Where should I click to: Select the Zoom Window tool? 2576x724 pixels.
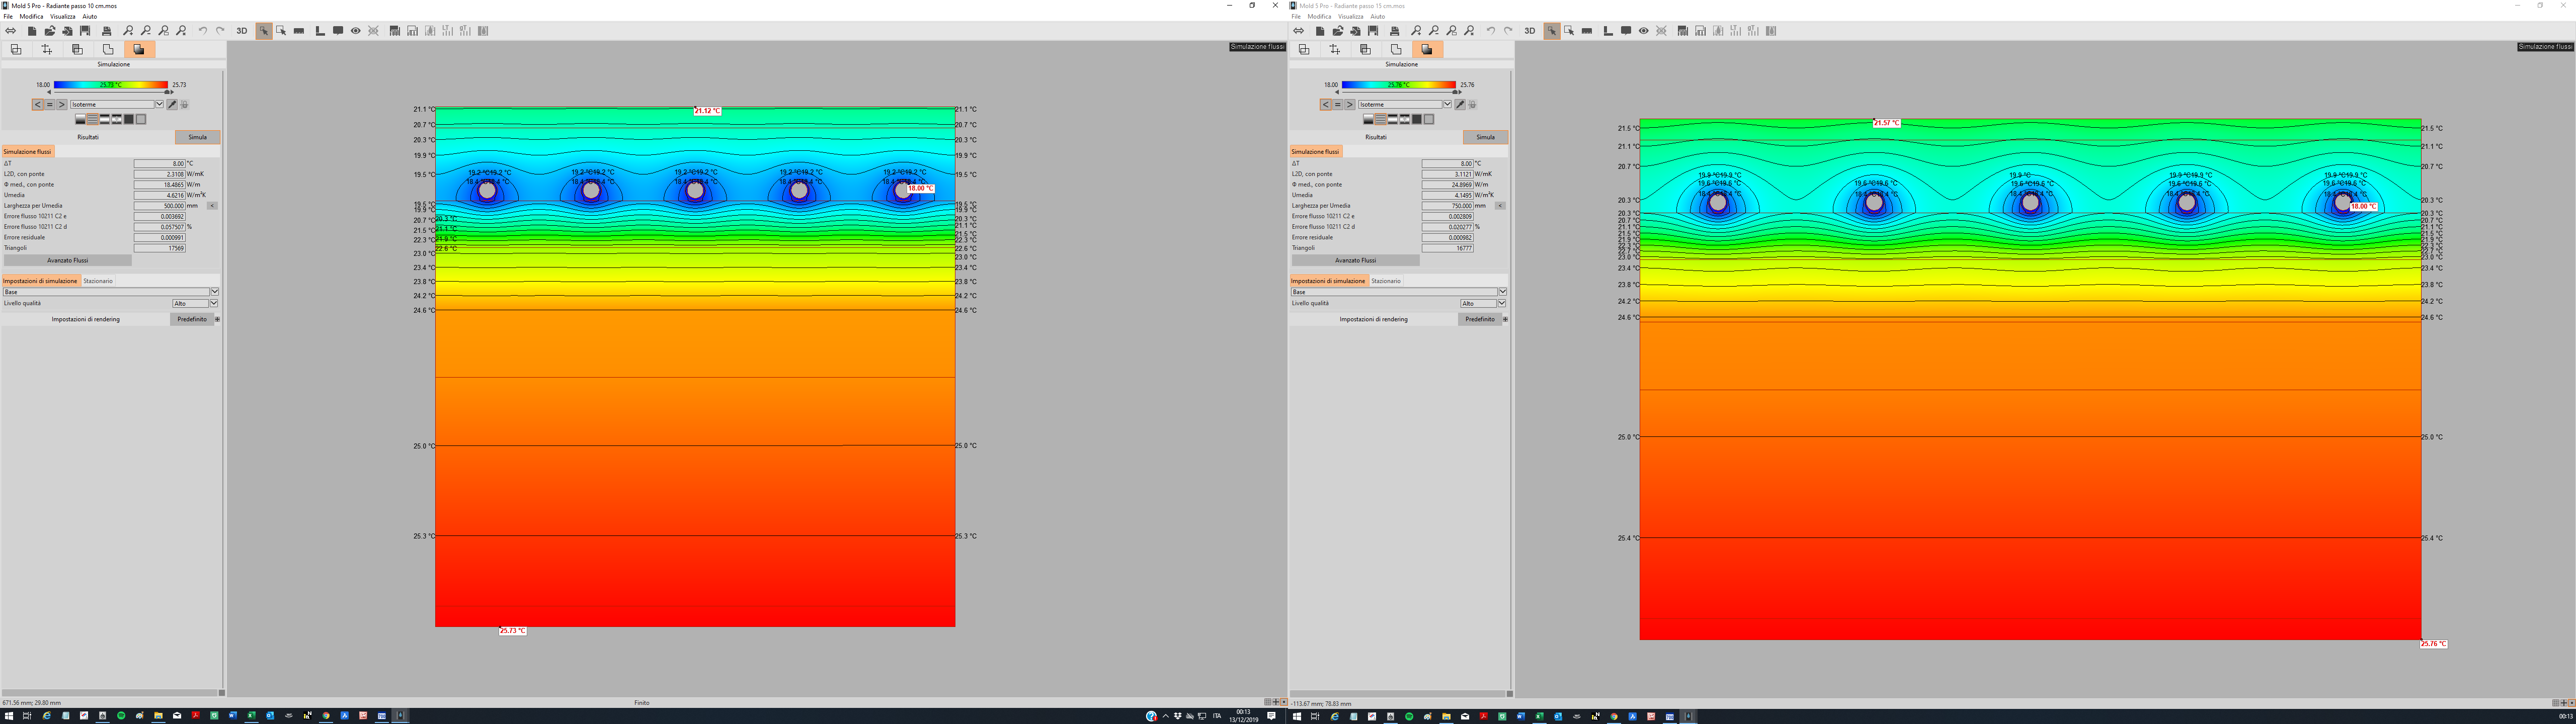tap(164, 31)
